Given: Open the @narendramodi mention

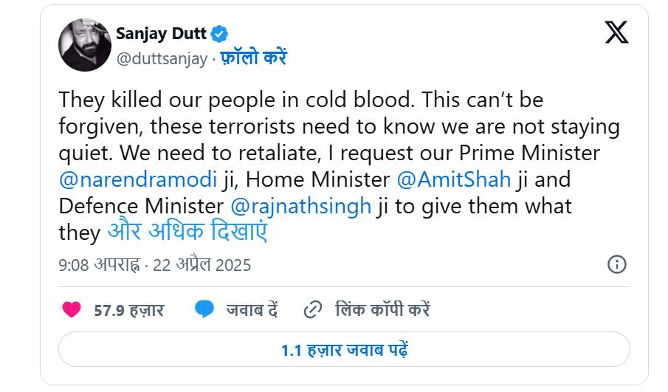Looking at the screenshot, I should [x=137, y=179].
